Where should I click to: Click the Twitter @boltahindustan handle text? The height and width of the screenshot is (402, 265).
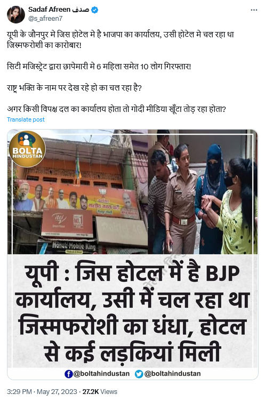pyautogui.click(x=172, y=374)
